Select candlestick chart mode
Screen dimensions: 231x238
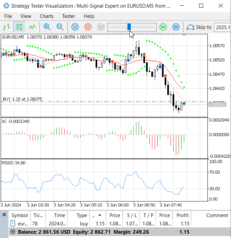19,27
